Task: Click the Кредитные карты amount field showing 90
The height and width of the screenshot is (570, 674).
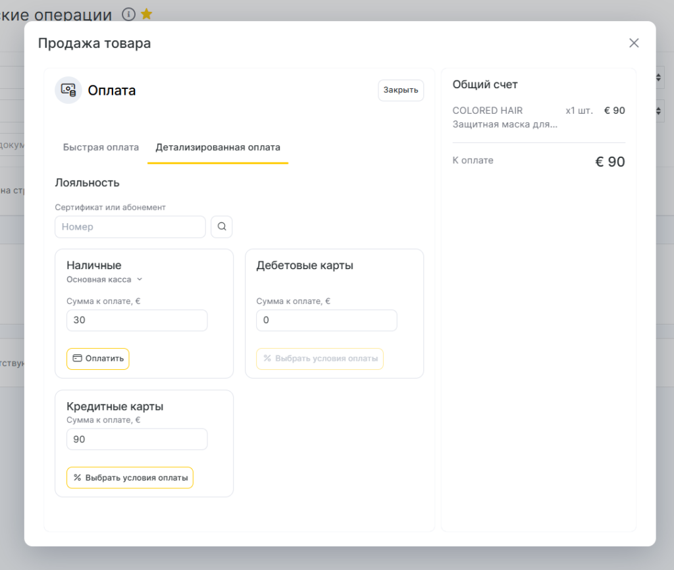Action: pyautogui.click(x=137, y=439)
